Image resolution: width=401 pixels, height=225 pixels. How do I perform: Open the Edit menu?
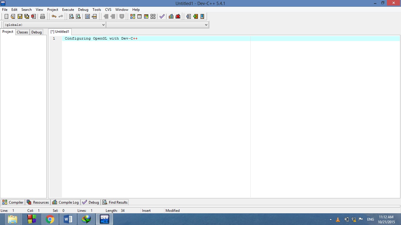[x=14, y=10]
